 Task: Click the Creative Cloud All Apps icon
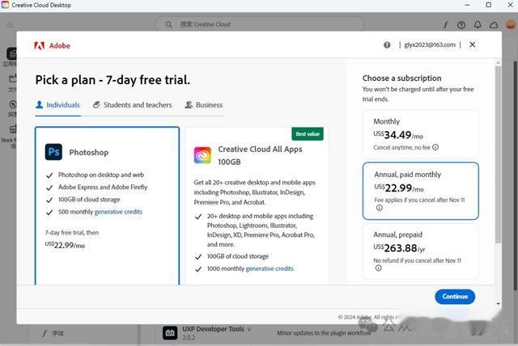[202, 155]
